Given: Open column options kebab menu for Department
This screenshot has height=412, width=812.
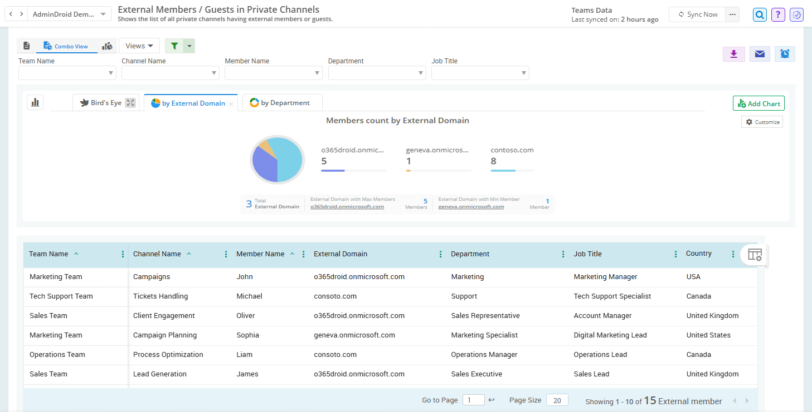Looking at the screenshot, I should [562, 254].
